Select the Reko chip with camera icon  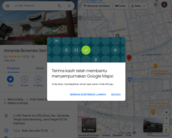(136, 6)
